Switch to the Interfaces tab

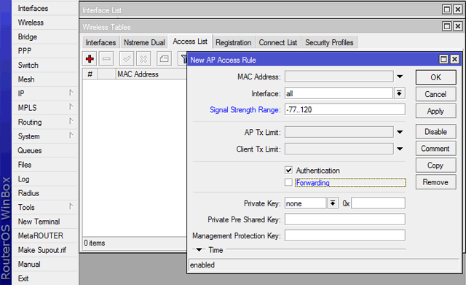tap(100, 42)
